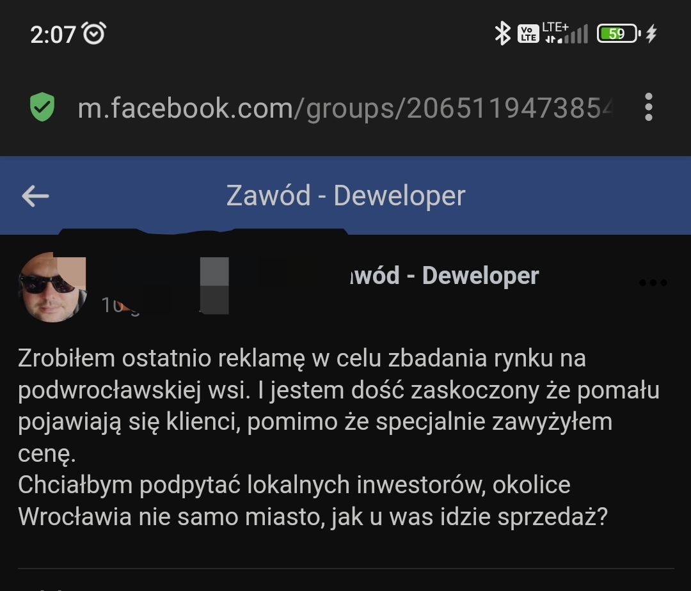Open the poster's profile picture
The height and width of the screenshot is (591, 691).
52,287
